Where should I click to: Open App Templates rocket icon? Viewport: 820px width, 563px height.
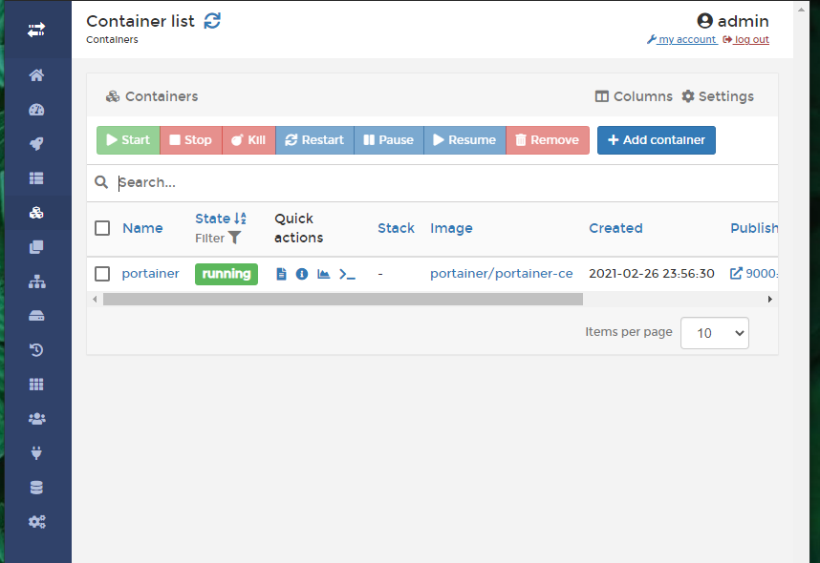36,144
